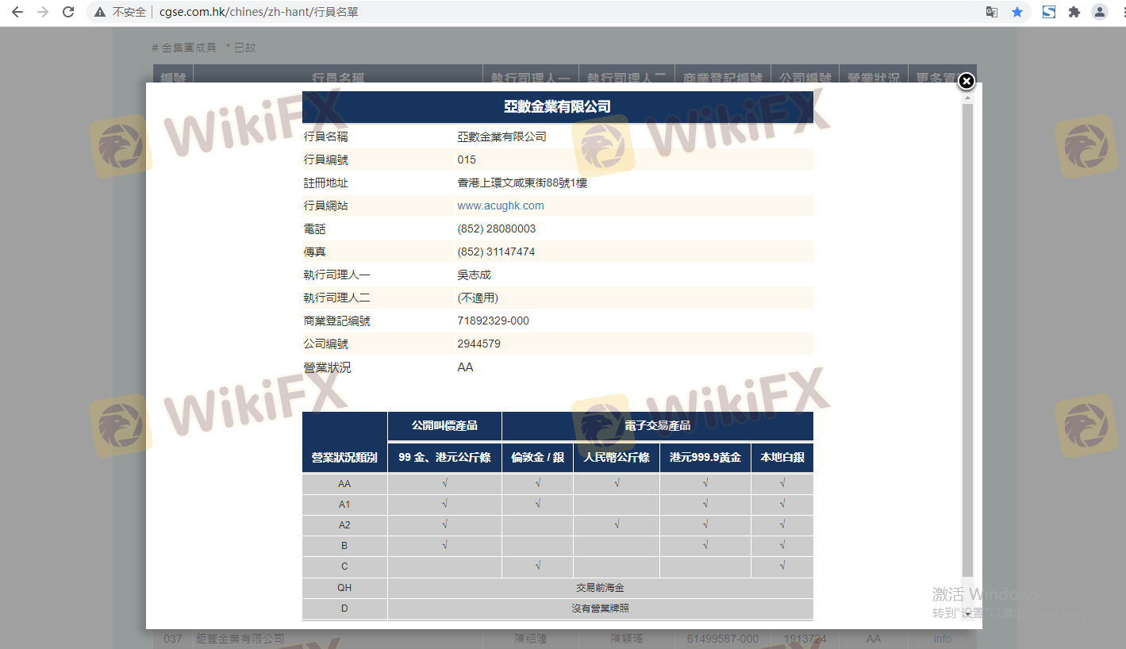Click the popup vertical scrollbar thumb
The width and height of the screenshot is (1126, 649).
[967, 333]
